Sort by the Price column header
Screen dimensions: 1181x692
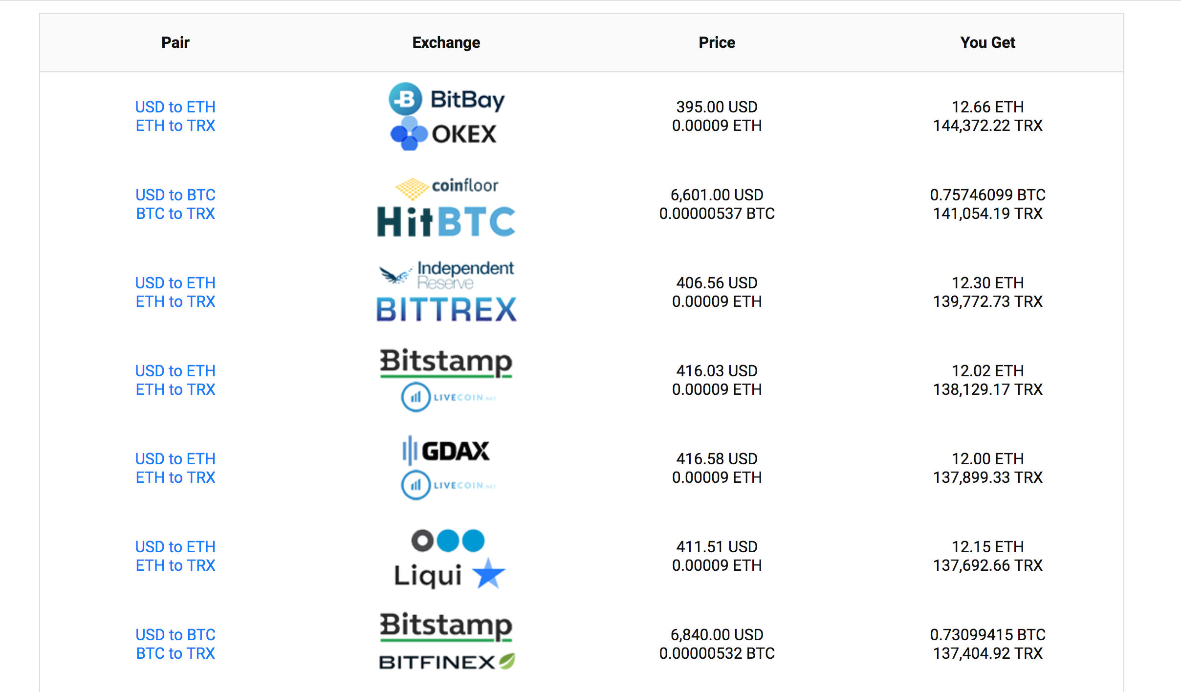(x=717, y=43)
